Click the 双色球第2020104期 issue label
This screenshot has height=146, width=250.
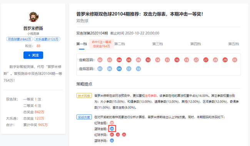(92, 33)
